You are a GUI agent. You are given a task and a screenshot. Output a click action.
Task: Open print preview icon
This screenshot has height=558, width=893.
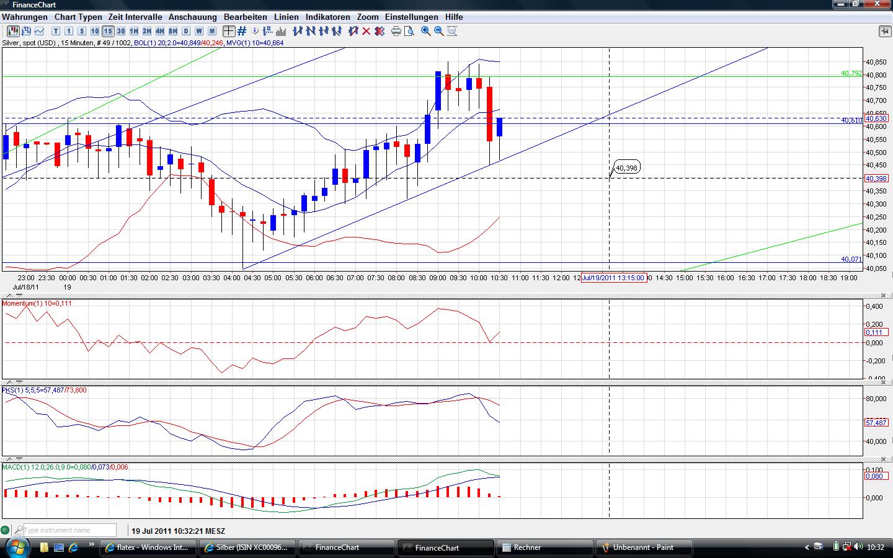(x=409, y=31)
